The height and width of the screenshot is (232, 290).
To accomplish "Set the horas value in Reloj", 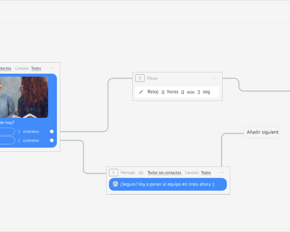I will tap(163, 92).
